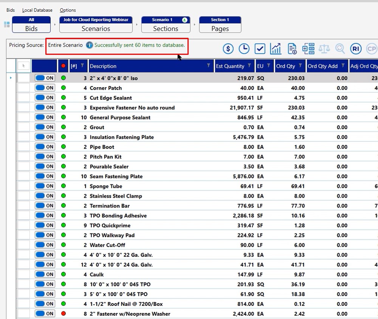This screenshot has width=378, height=319.
Task: Select the TPO Walkway Pad description cell
Action: pyautogui.click(x=112, y=235)
